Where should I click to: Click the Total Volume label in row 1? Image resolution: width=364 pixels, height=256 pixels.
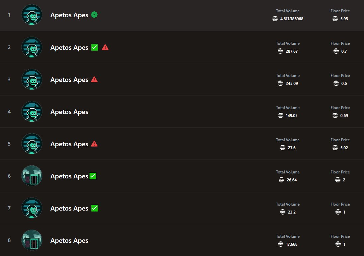click(288, 11)
